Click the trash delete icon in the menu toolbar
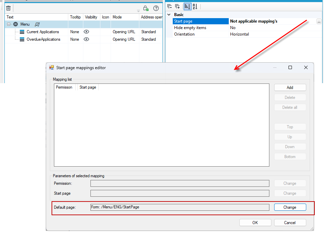Screen dimensions: 324x233 8,8
